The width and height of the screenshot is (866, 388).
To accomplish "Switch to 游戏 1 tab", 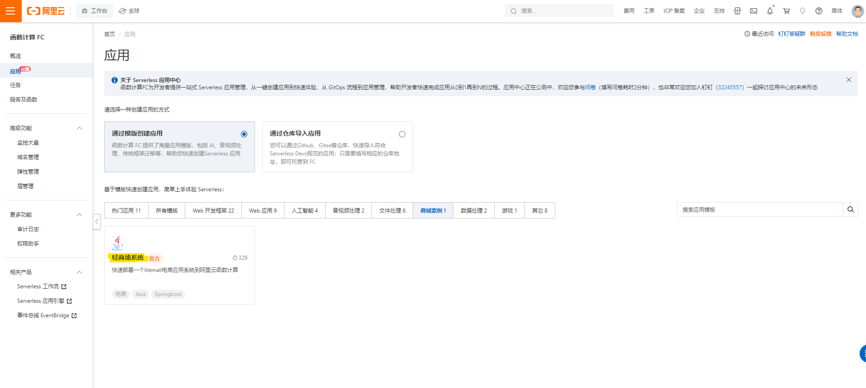I will coord(510,210).
